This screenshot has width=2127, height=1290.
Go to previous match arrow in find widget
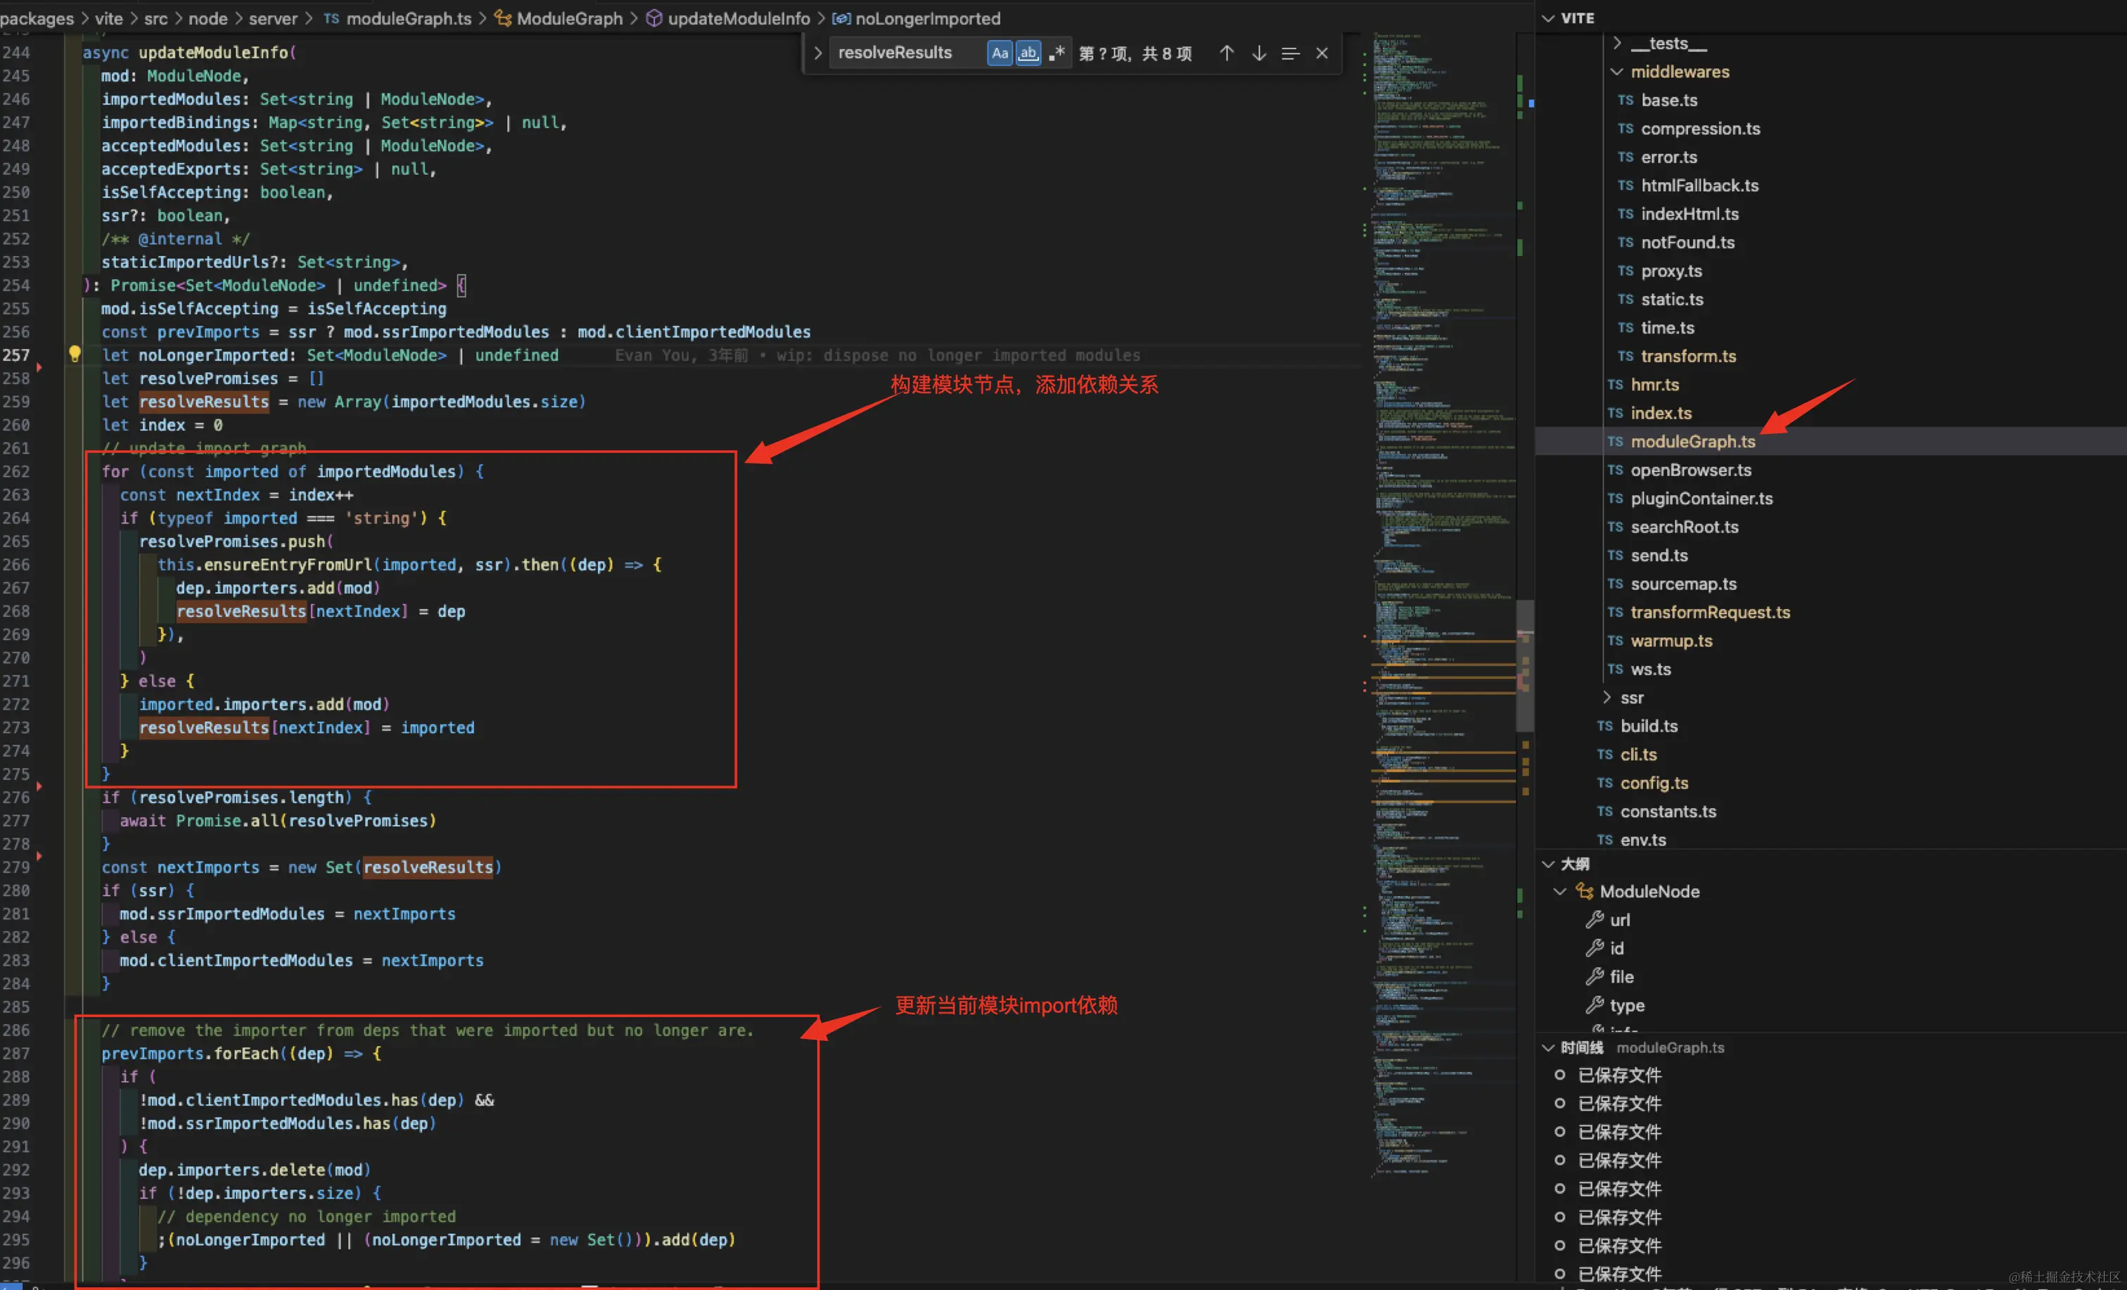tap(1226, 53)
